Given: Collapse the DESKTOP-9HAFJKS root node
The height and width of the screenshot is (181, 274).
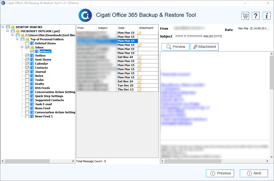Looking at the screenshot, I should pos(3,27).
